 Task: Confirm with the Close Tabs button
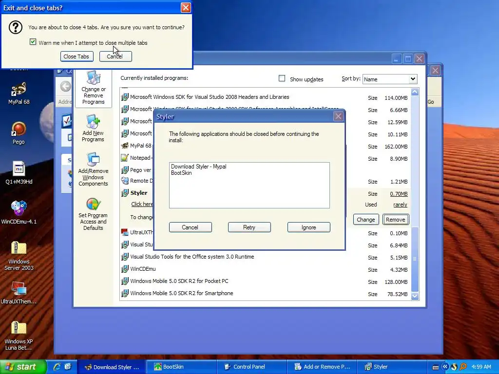point(77,56)
